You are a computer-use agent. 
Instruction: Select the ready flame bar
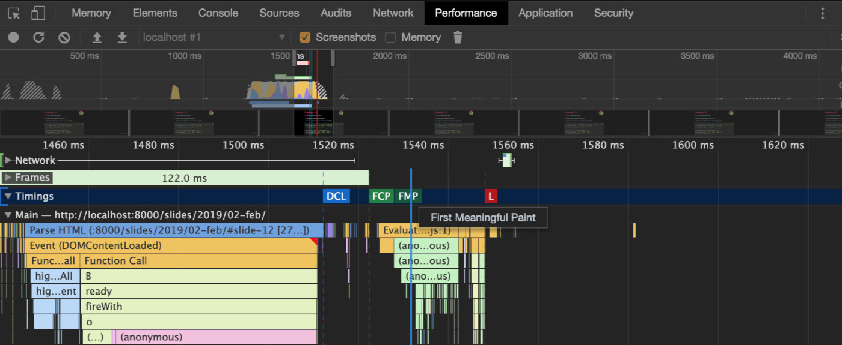coord(198,291)
